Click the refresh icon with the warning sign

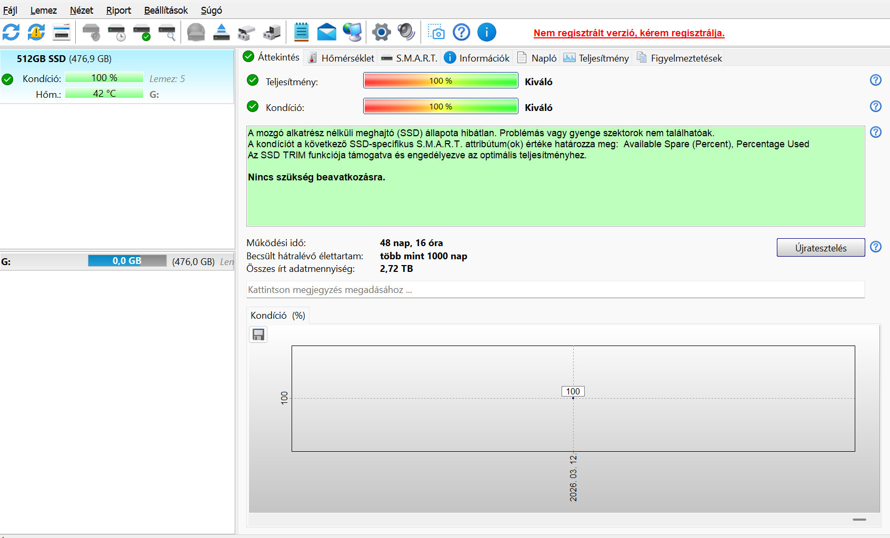click(x=36, y=32)
